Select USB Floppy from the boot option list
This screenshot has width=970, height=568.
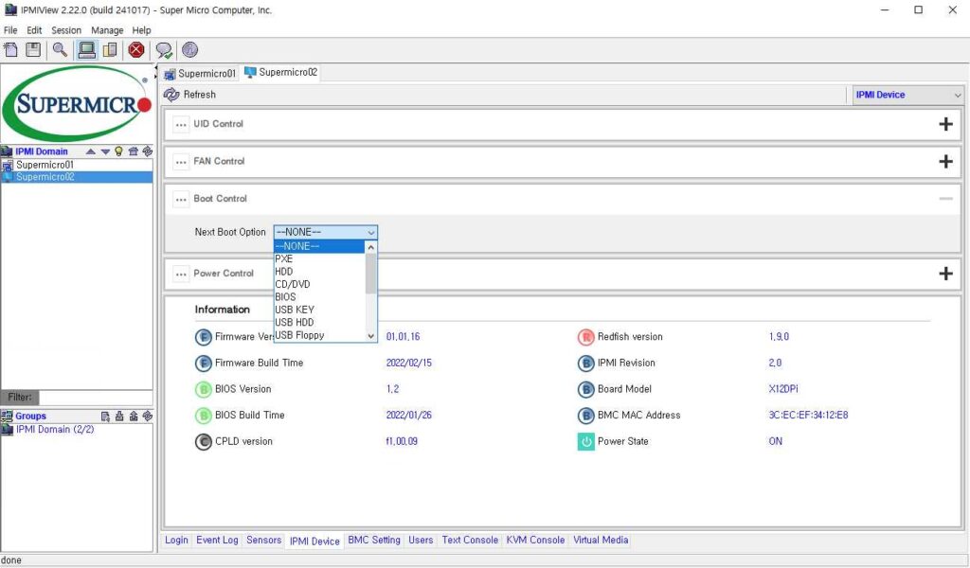click(x=319, y=336)
